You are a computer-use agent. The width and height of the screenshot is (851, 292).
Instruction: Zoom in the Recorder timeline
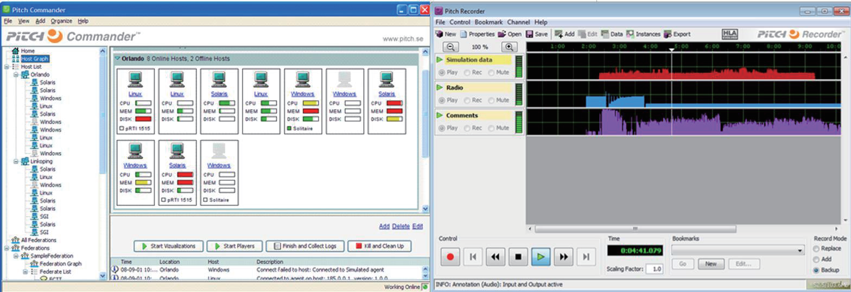[x=510, y=47]
